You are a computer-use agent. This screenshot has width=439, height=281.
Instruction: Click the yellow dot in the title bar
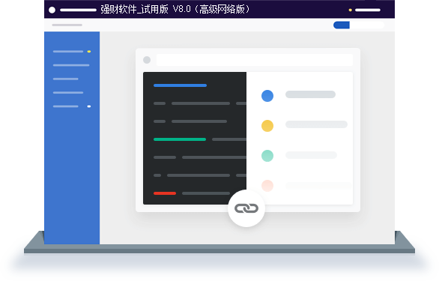[x=350, y=10]
